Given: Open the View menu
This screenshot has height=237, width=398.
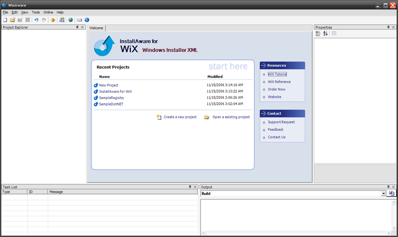Looking at the screenshot, I should pyautogui.click(x=25, y=12).
